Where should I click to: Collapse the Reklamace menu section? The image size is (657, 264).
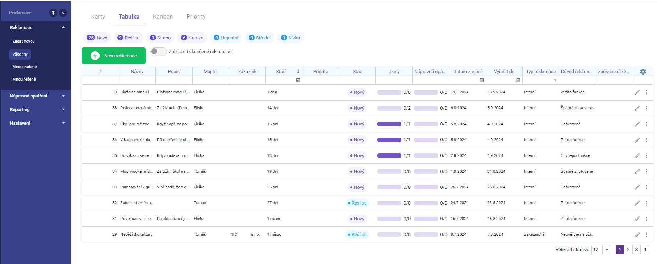tap(63, 27)
